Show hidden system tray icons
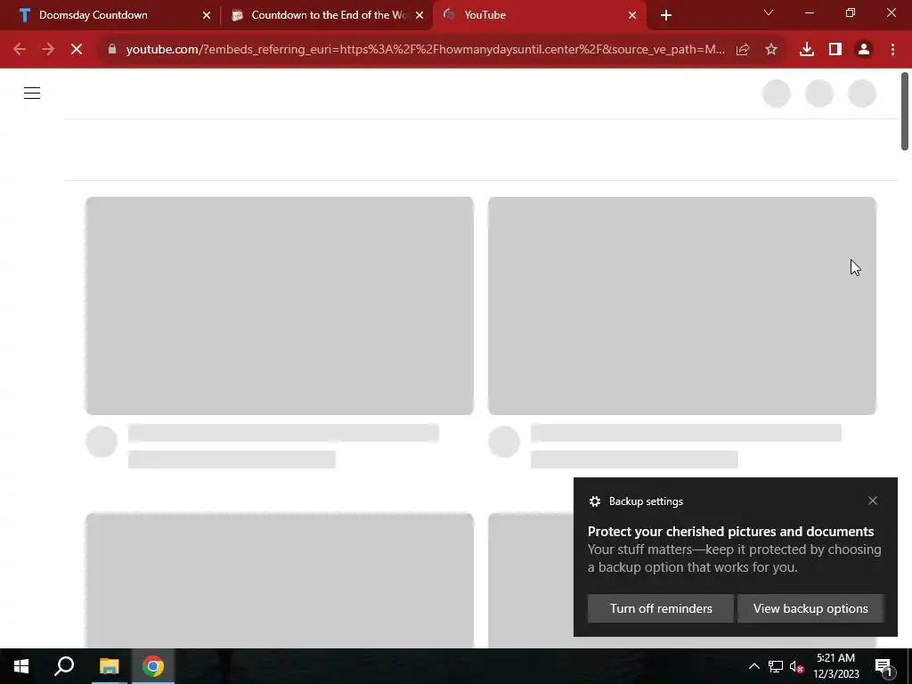Viewport: 912px width, 684px height. (x=753, y=666)
